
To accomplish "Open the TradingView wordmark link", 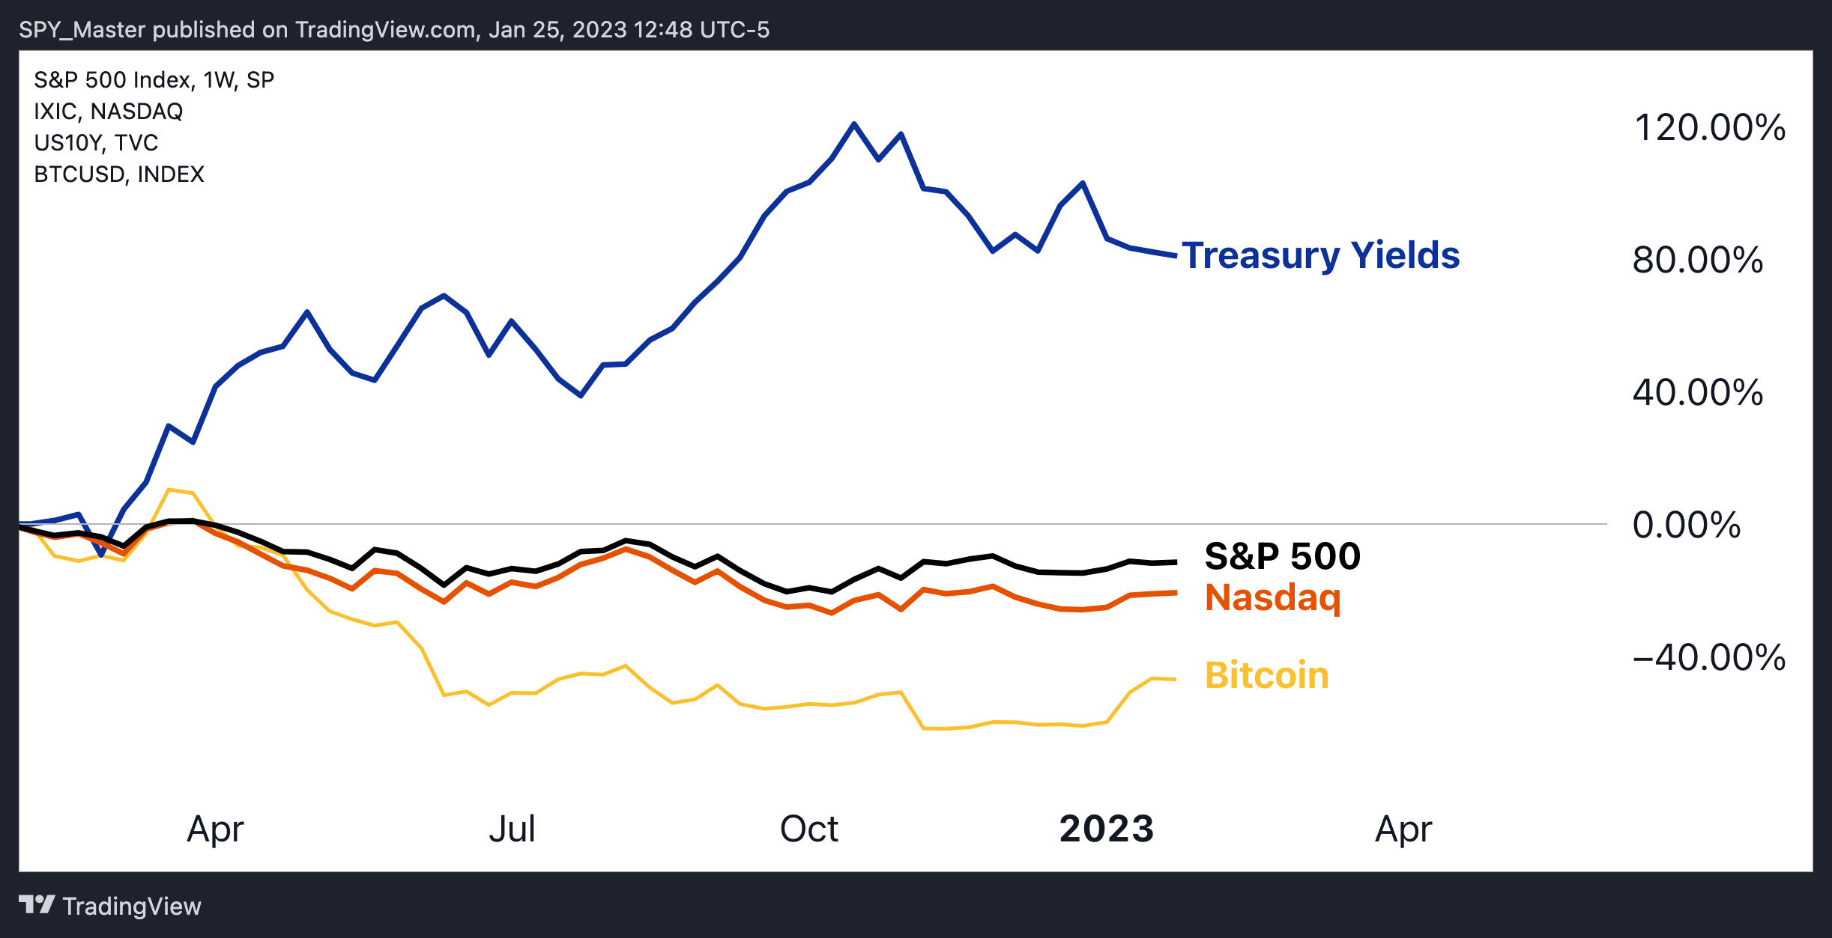I will pyautogui.click(x=132, y=906).
